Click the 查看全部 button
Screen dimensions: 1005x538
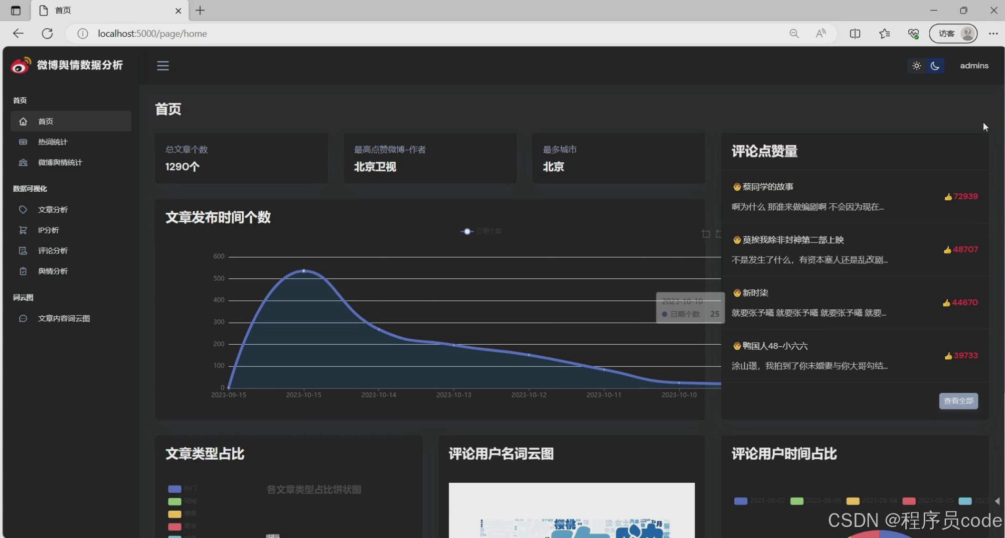tap(958, 401)
